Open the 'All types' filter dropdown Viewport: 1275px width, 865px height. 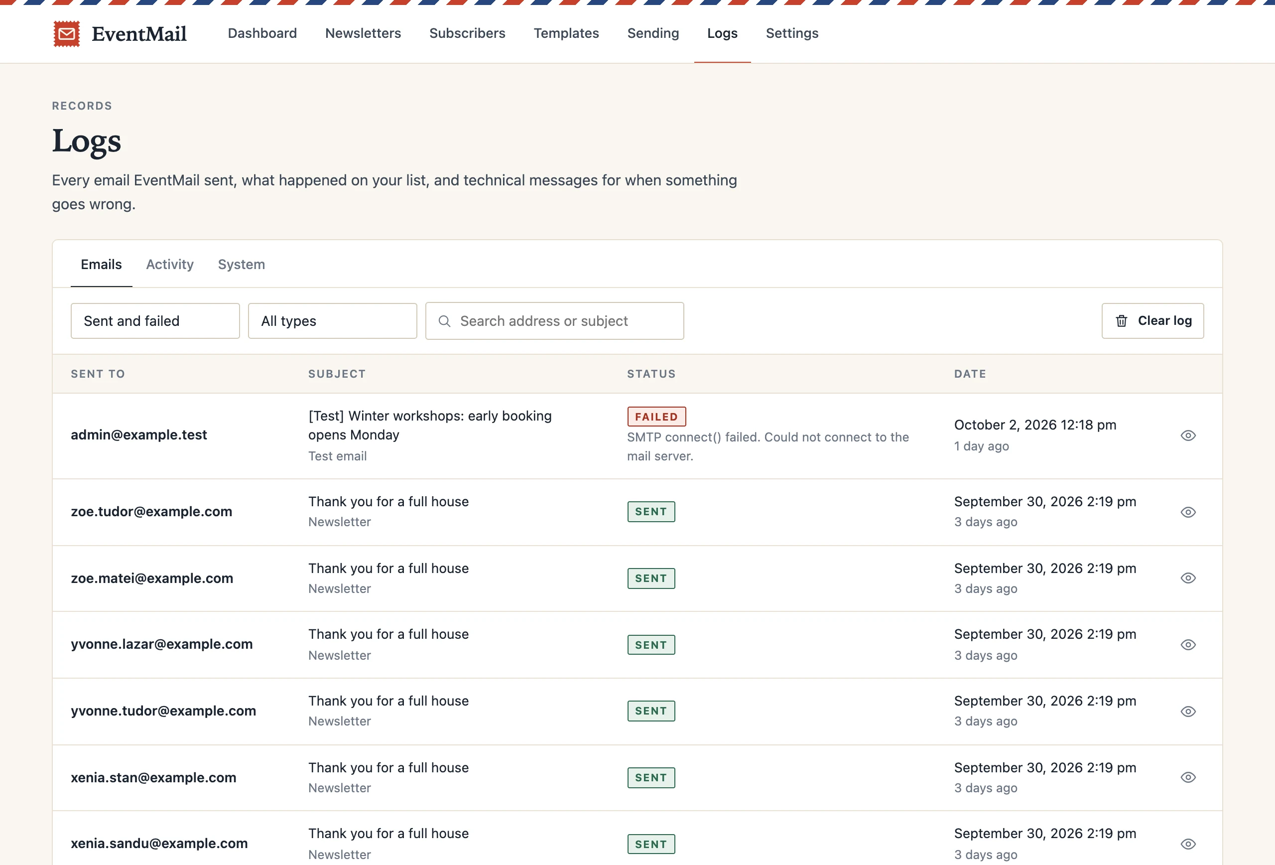pyautogui.click(x=333, y=321)
